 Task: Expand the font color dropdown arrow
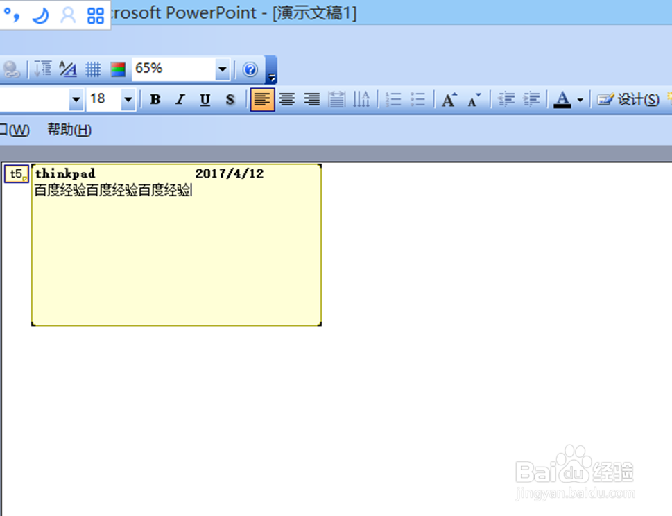580,99
